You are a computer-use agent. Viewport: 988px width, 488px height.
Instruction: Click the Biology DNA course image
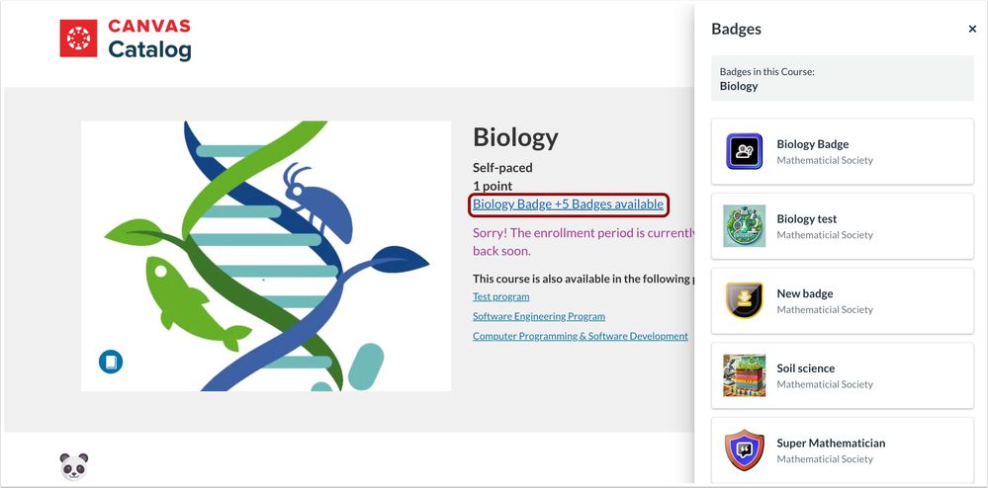(265, 255)
